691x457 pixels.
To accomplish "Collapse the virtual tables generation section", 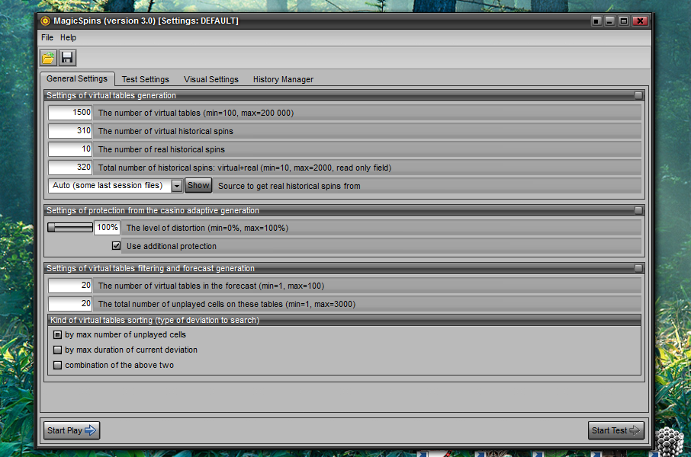I will (638, 95).
